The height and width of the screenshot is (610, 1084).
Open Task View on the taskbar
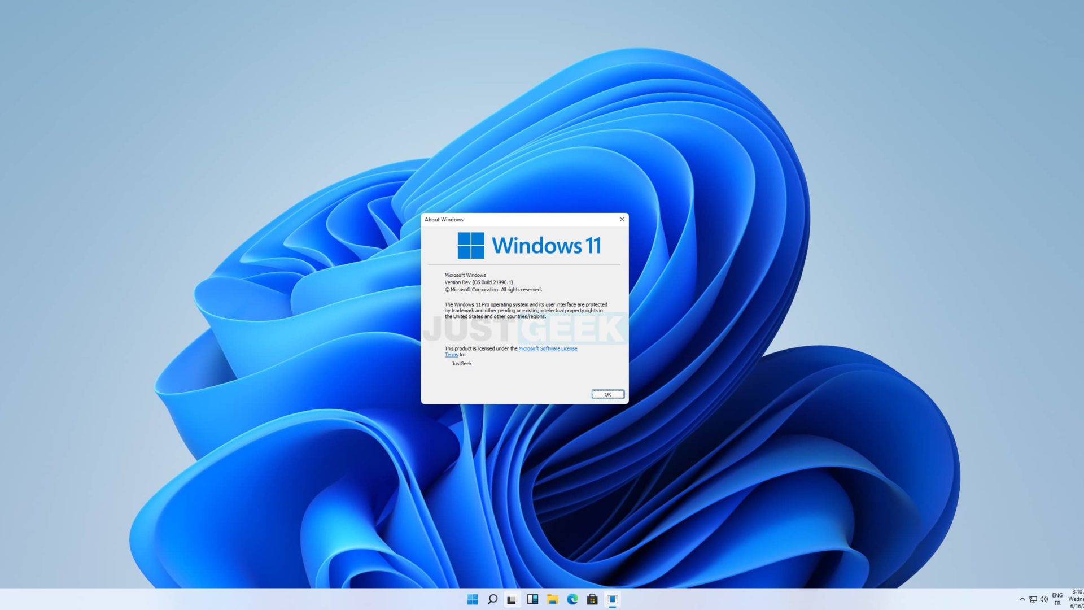[x=512, y=599]
